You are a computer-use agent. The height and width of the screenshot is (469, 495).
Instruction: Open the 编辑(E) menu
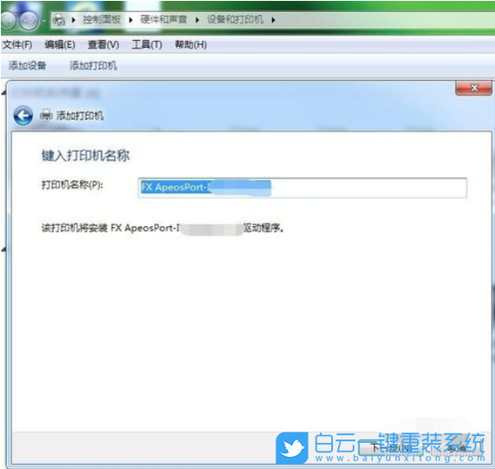(x=60, y=44)
